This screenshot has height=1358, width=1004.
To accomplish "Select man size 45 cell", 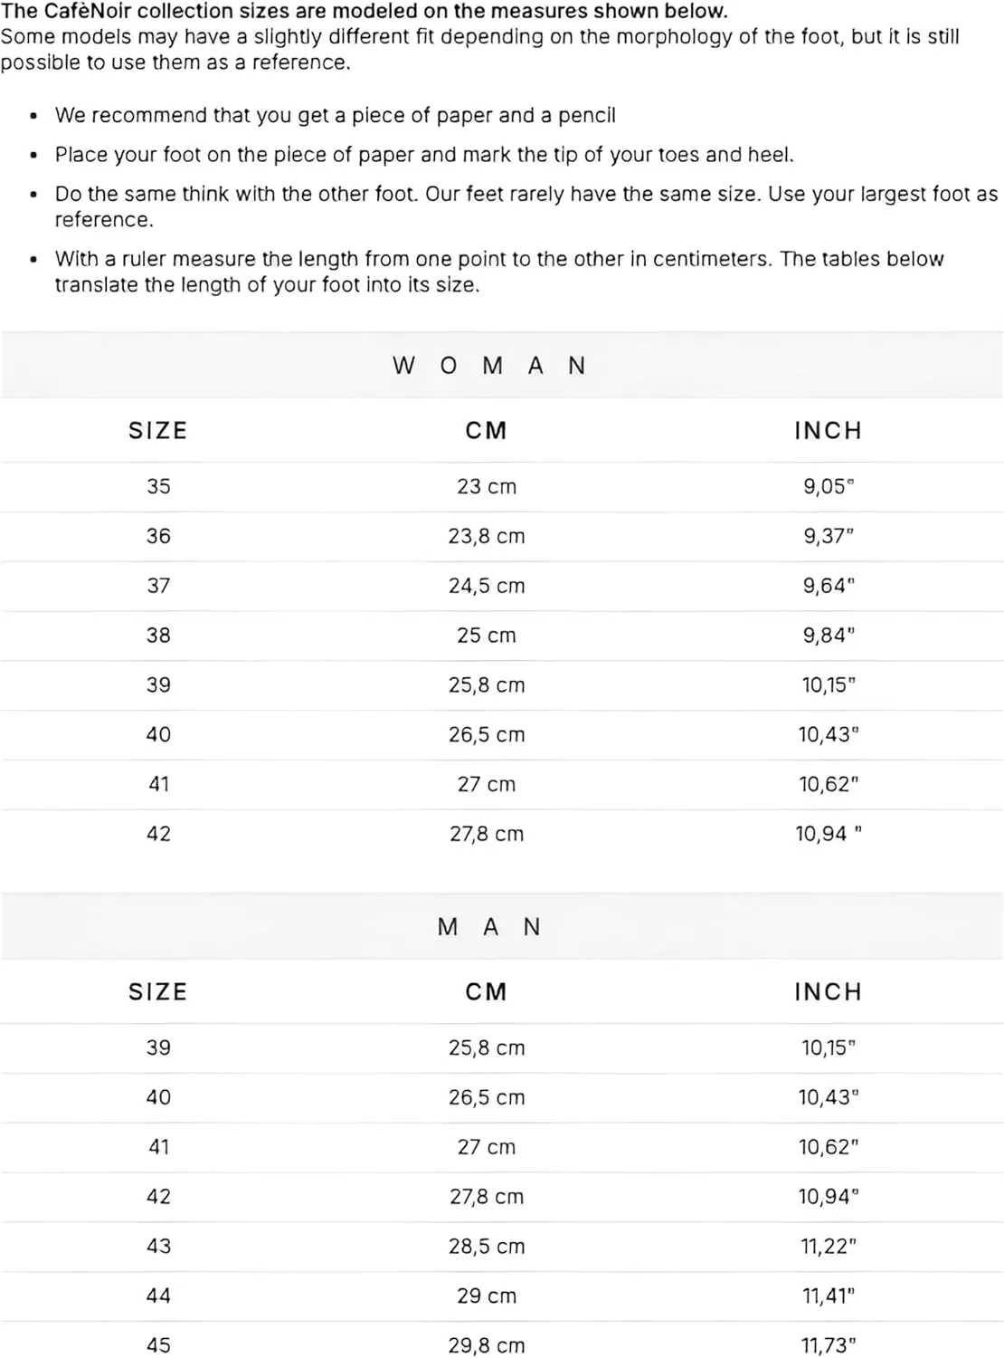I will click(x=158, y=1345).
